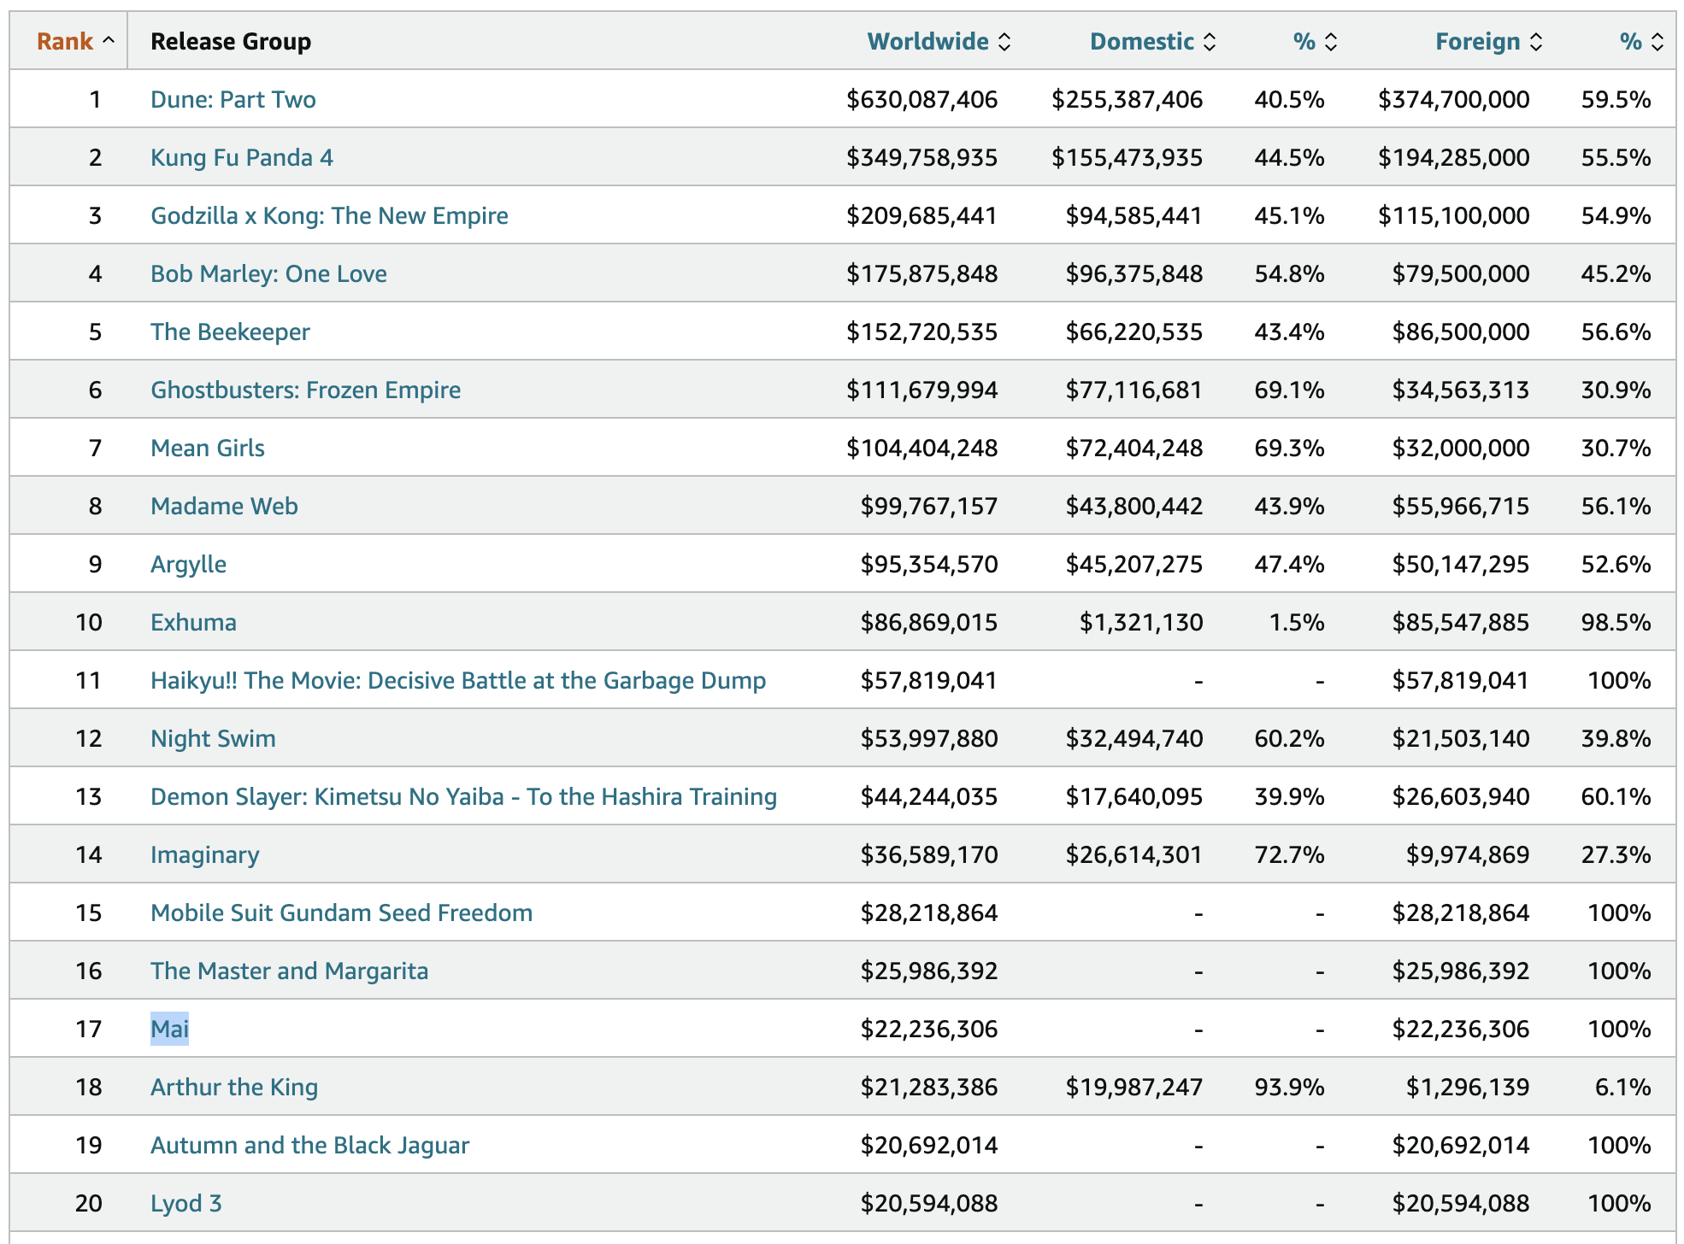This screenshot has height=1244, width=1684.
Task: Click the Rank column sort arrow
Action: 109,41
